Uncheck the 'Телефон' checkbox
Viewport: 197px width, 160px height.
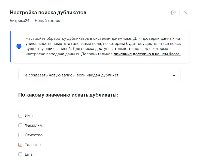click(x=20, y=145)
